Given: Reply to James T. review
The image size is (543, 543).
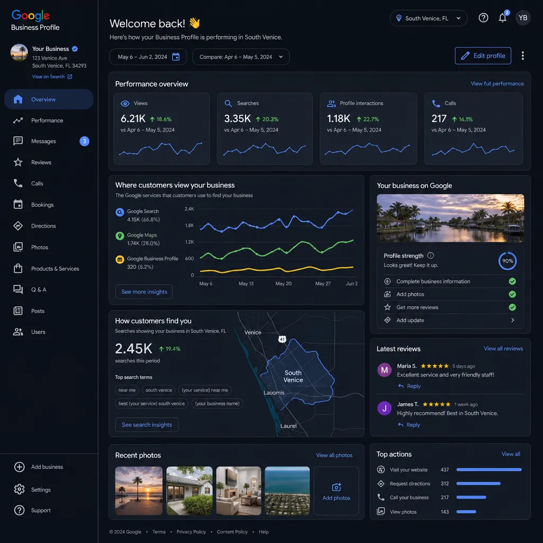Looking at the screenshot, I should click(x=409, y=425).
